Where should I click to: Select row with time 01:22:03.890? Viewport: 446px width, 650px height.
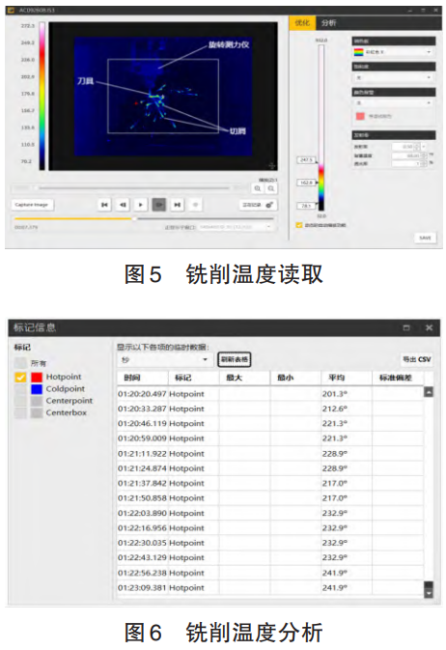[x=270, y=513]
